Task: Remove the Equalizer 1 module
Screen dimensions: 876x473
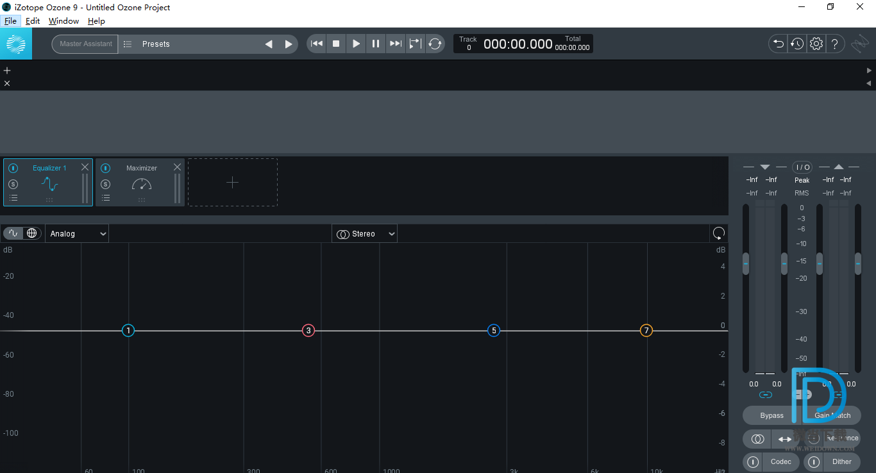Action: (x=85, y=167)
